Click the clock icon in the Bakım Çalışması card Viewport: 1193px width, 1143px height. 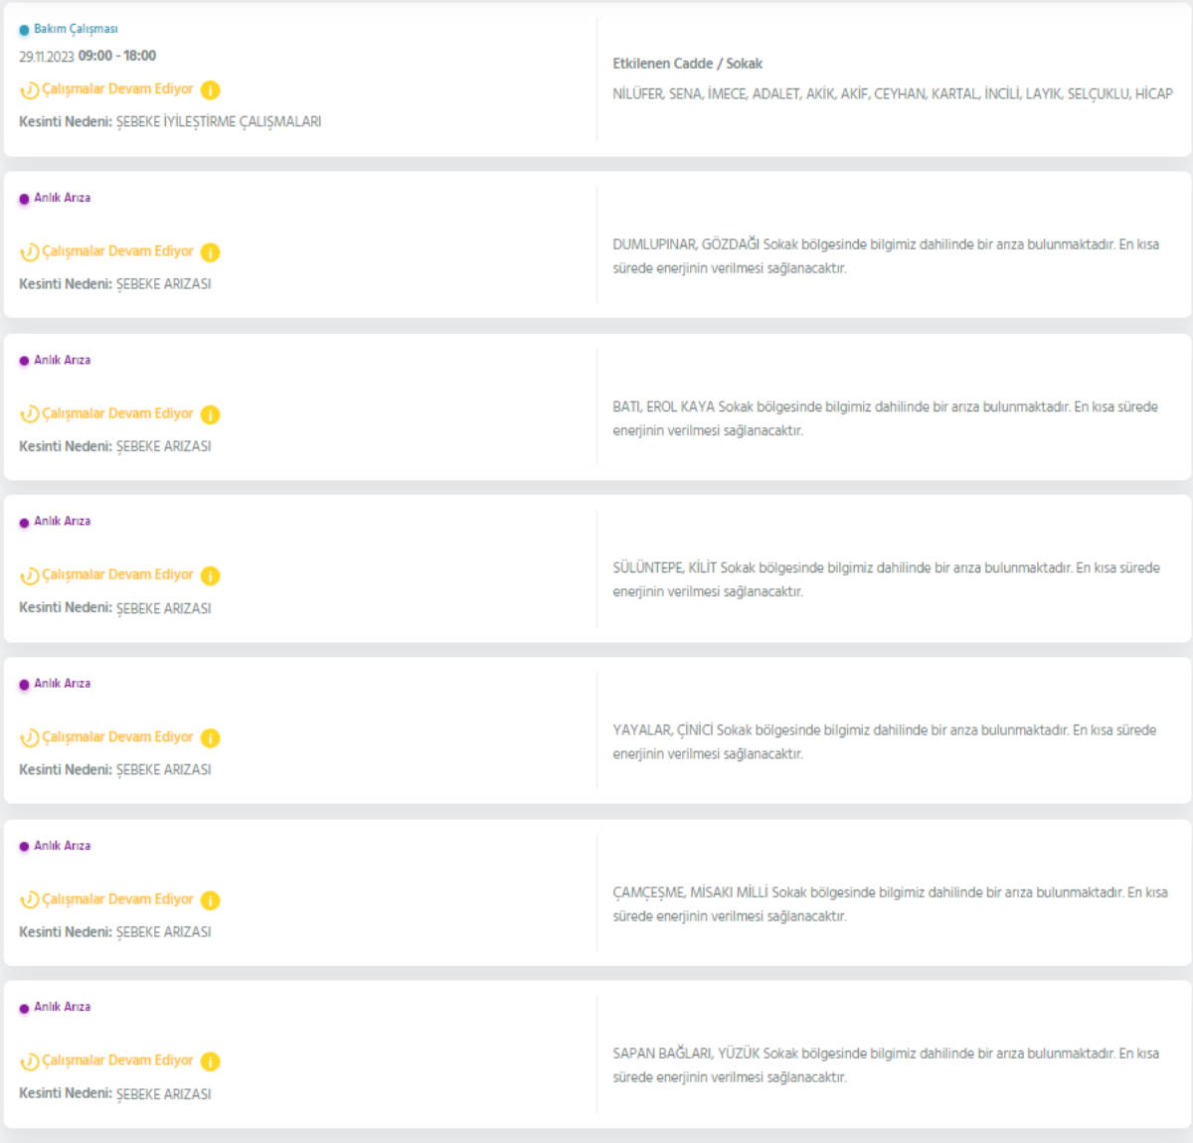tap(30, 90)
